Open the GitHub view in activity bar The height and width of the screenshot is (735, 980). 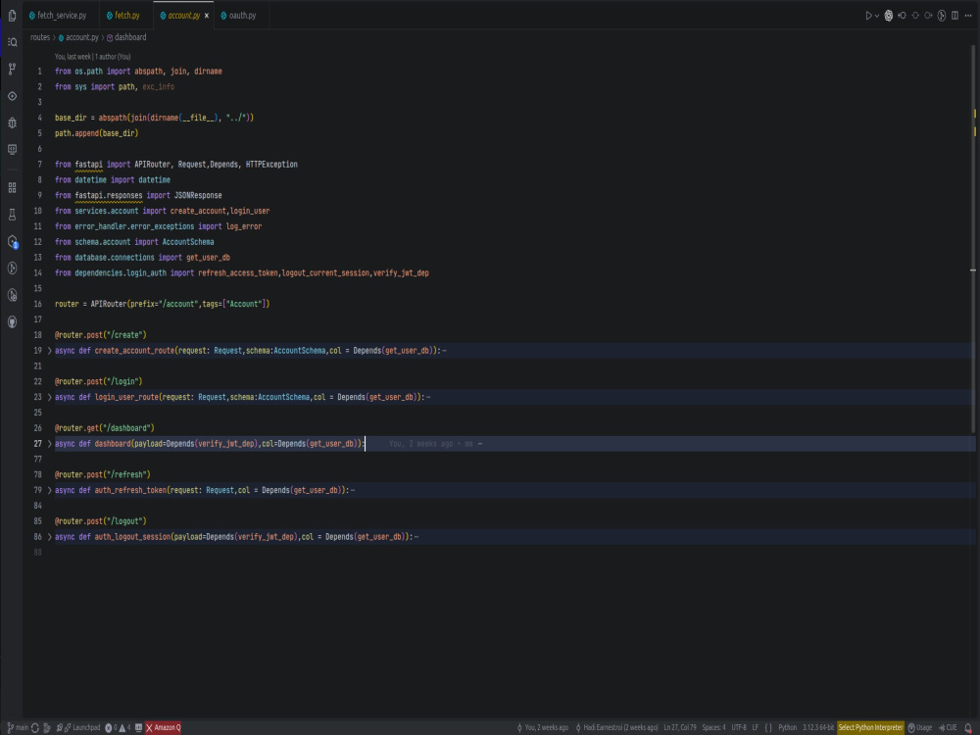12,321
